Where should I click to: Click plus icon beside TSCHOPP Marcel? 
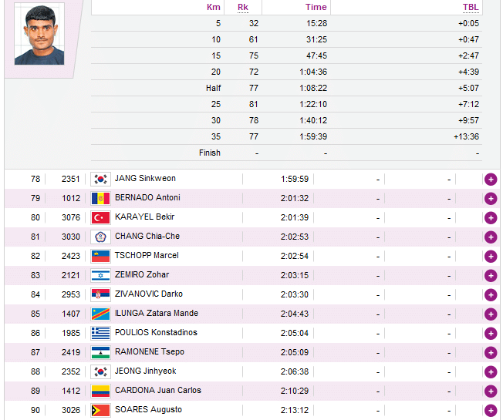(x=490, y=256)
